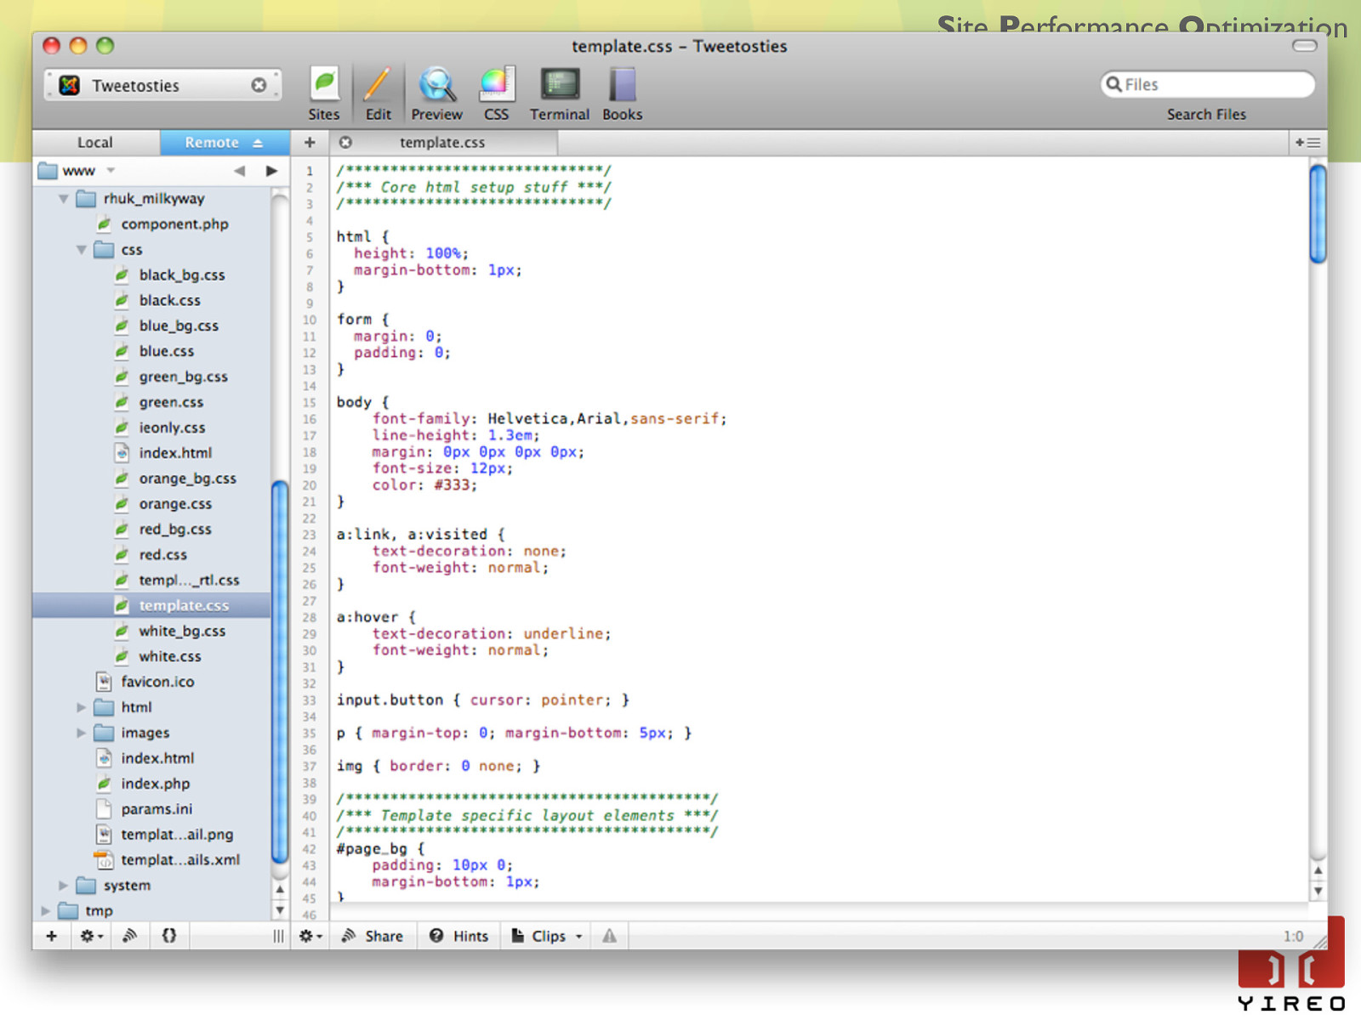
Task: Click the sidebar resize grip icon
Action: pos(278,936)
